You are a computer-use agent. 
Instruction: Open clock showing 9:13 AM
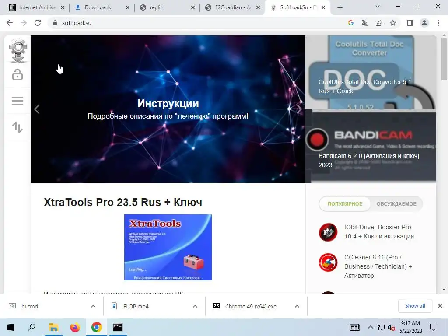click(410, 327)
